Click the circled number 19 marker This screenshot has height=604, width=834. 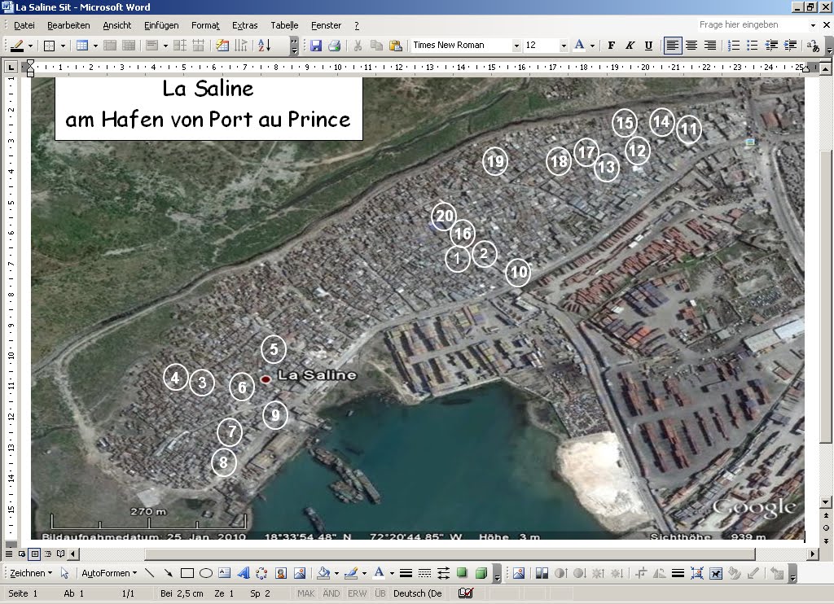pos(495,161)
